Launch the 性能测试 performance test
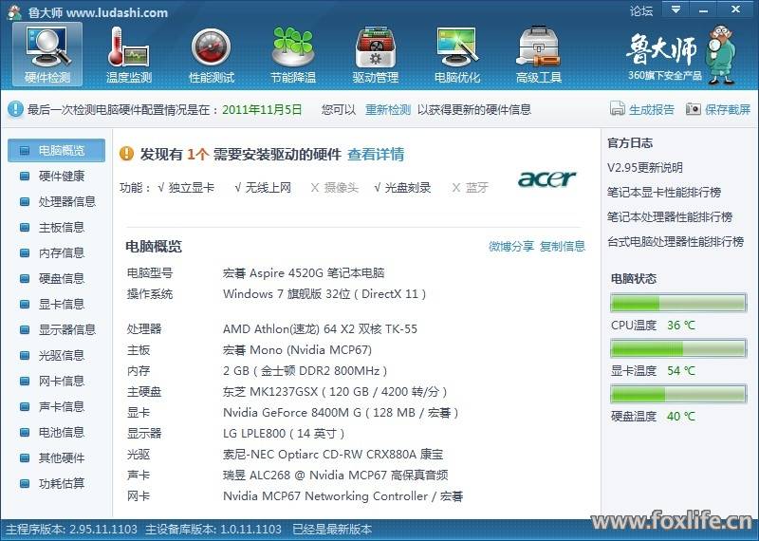Viewport: 759px width, 541px height. pyautogui.click(x=211, y=53)
